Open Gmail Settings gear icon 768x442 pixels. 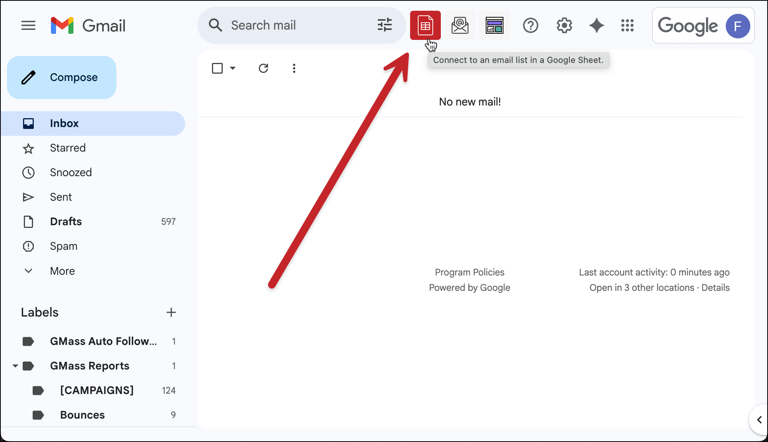(564, 25)
